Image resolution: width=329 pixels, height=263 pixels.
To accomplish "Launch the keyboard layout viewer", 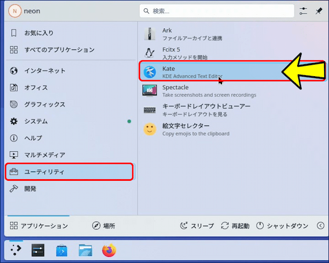I will tap(208, 110).
